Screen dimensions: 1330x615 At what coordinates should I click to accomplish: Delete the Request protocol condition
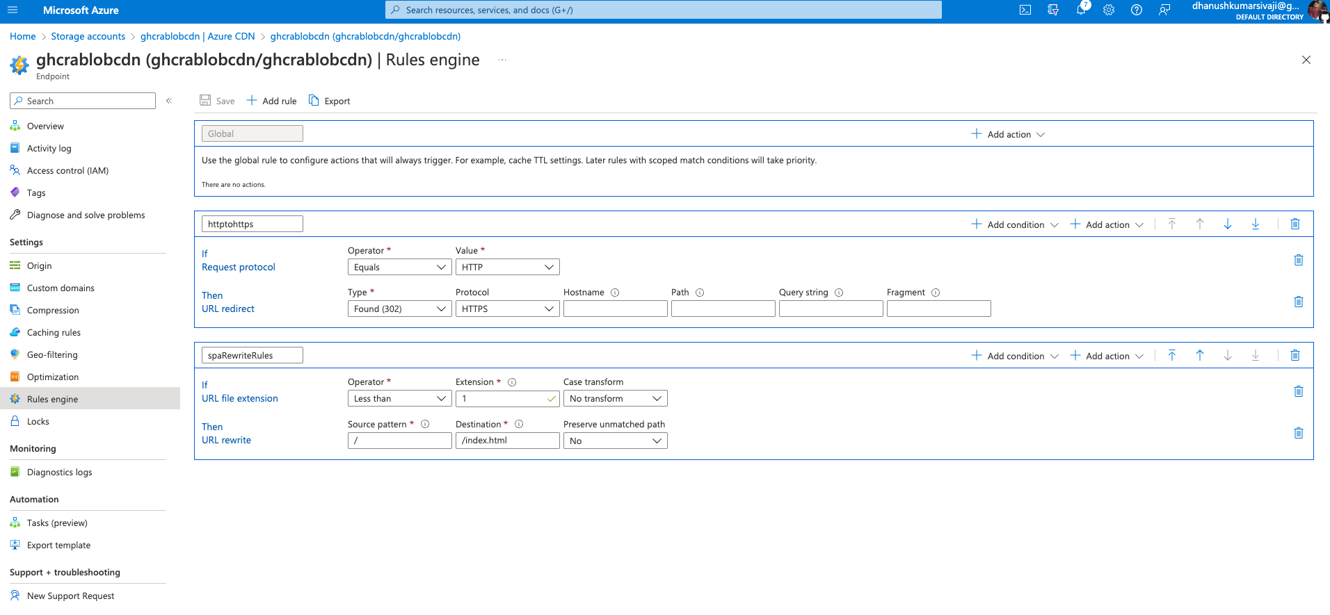pyautogui.click(x=1298, y=260)
